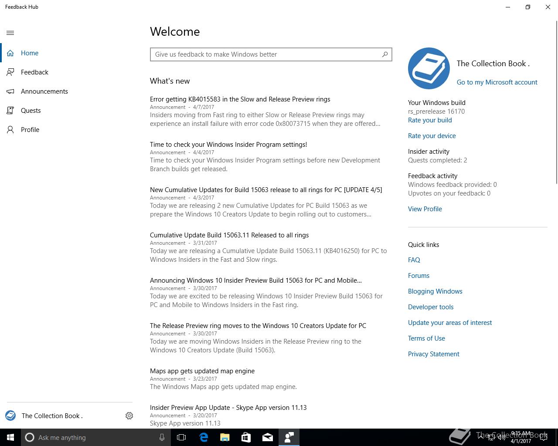Open the Windows Start menu
Screen dimensions: 558x446
pyautogui.click(x=10, y=437)
